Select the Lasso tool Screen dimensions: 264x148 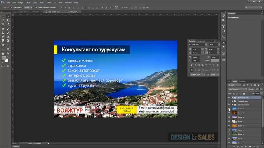coord(3,20)
